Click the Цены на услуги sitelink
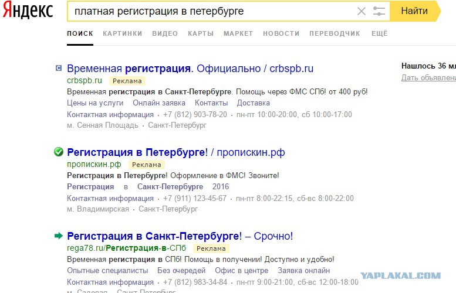The width and height of the screenshot is (456, 293). [x=95, y=103]
